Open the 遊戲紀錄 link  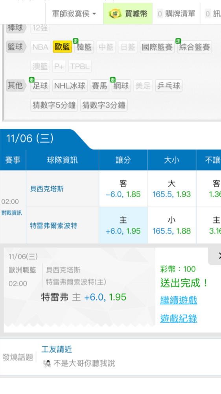[x=179, y=318]
